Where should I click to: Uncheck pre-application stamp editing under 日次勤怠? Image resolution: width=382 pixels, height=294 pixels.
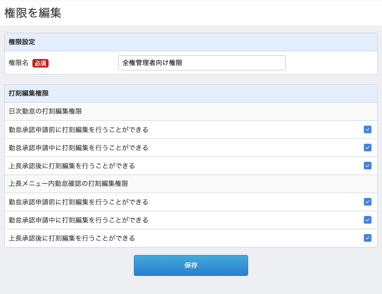coord(367,129)
